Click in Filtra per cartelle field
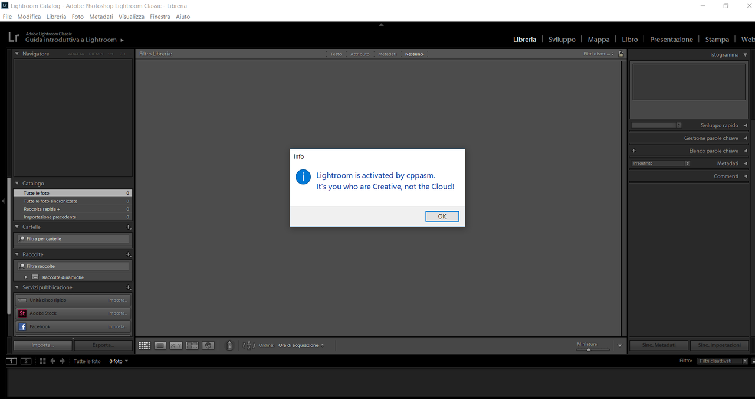Viewport: 755px width, 399px height. click(x=73, y=239)
